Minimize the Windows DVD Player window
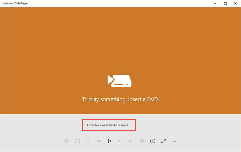 click(x=215, y=3)
